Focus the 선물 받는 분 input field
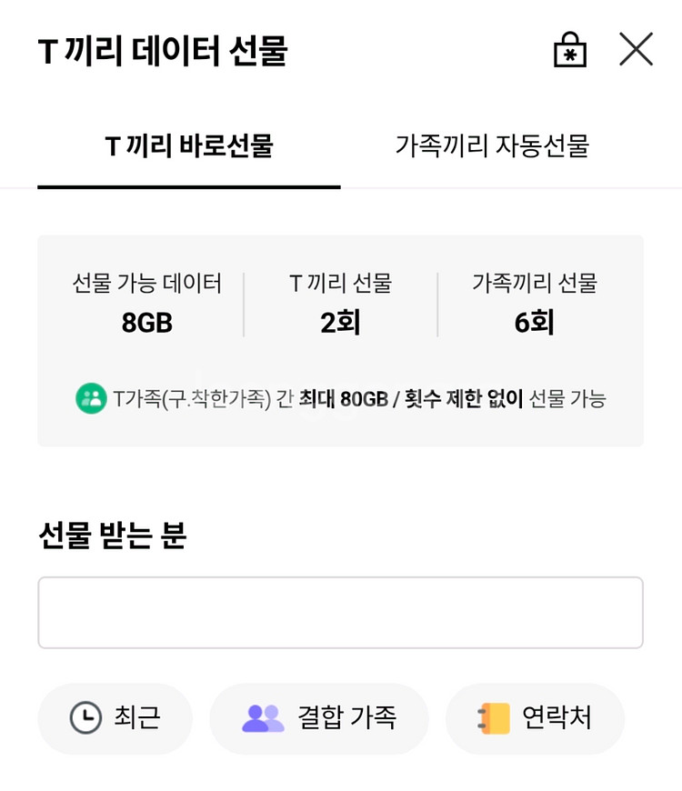This screenshot has height=791, width=682. click(340, 613)
